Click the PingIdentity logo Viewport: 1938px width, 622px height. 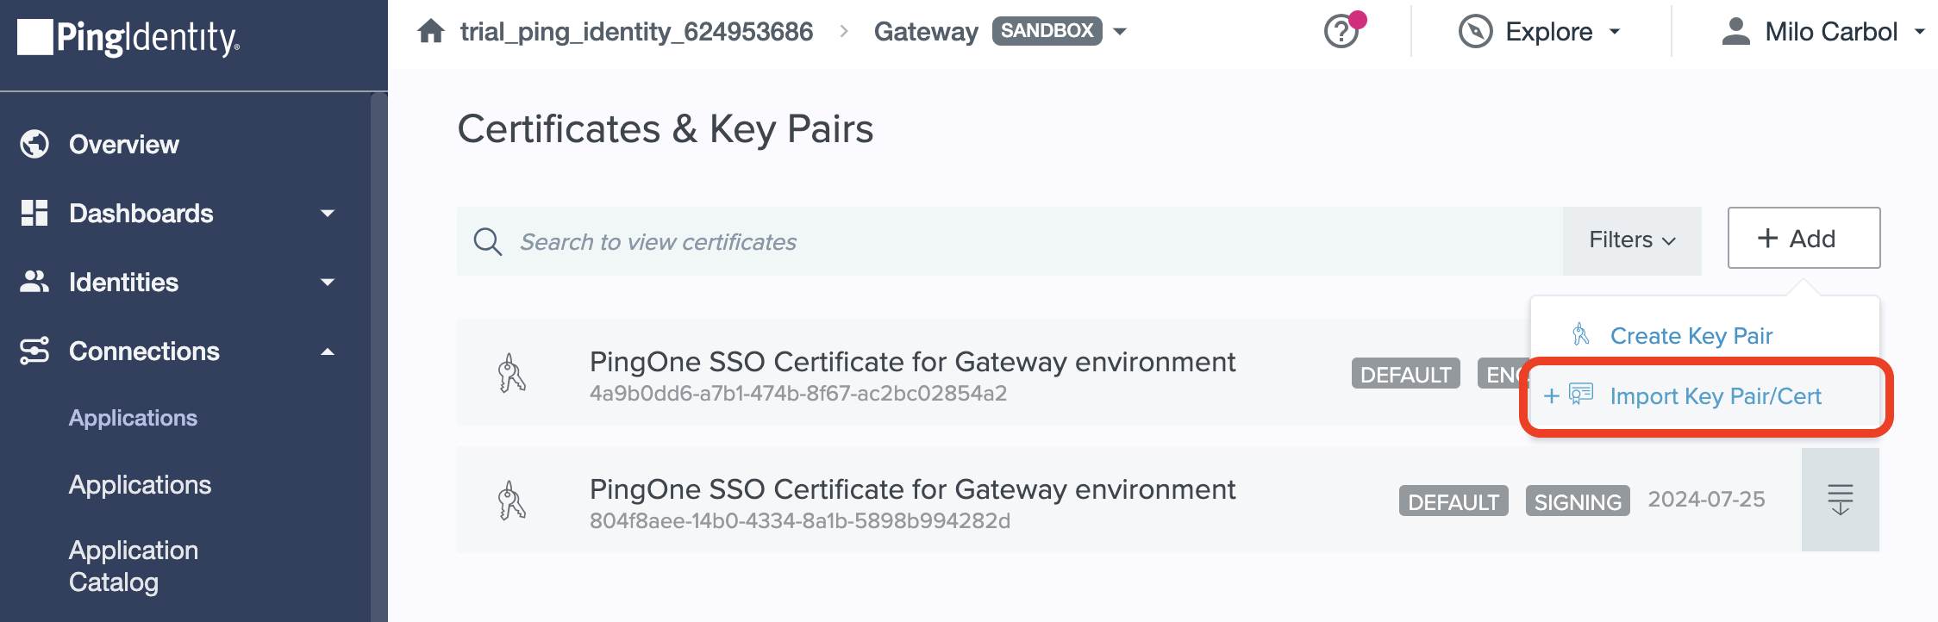(x=128, y=38)
